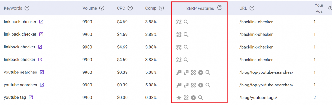
Task: Select the video play icon in youtube tag row
Action: click(x=193, y=98)
